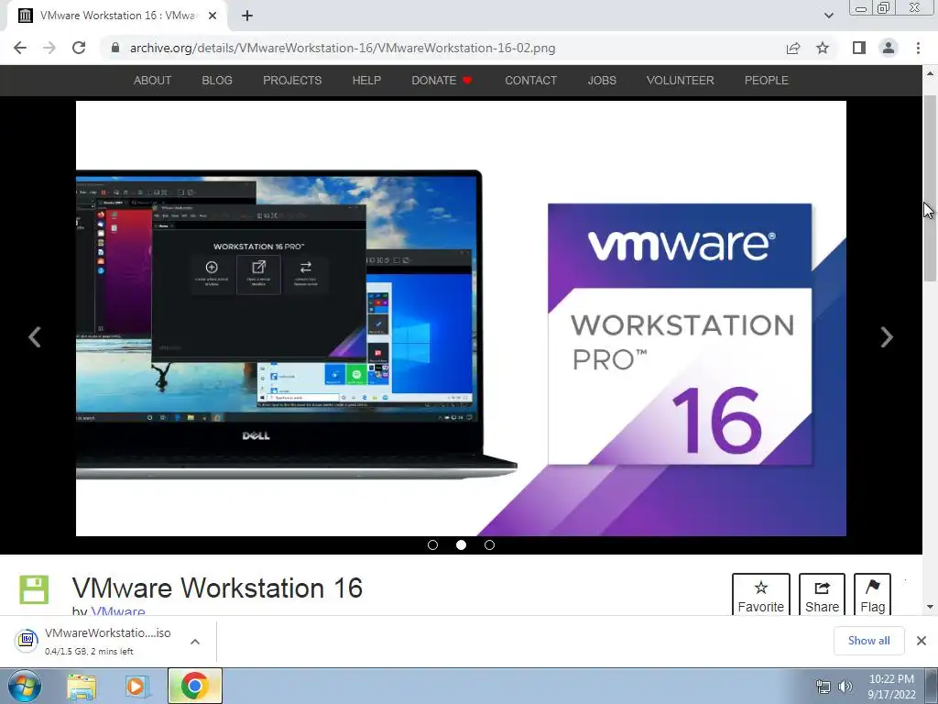Click the VMware Workstation Pro 16 preview image
Screen dimensions: 938x704
[461, 318]
